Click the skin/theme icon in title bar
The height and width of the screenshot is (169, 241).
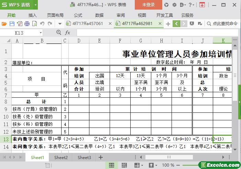[166, 5]
